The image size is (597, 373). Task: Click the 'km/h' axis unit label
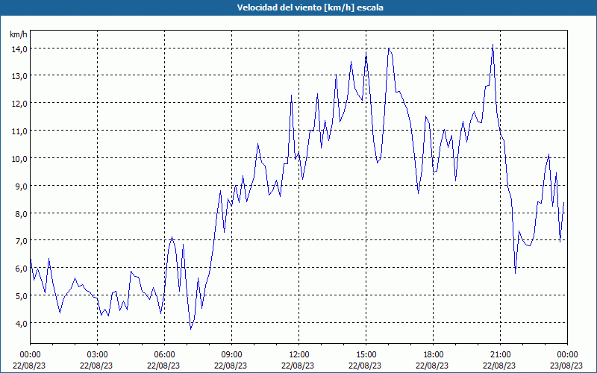19,34
